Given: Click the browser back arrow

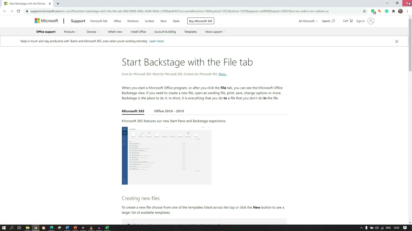Looking at the screenshot, I should point(5,11).
